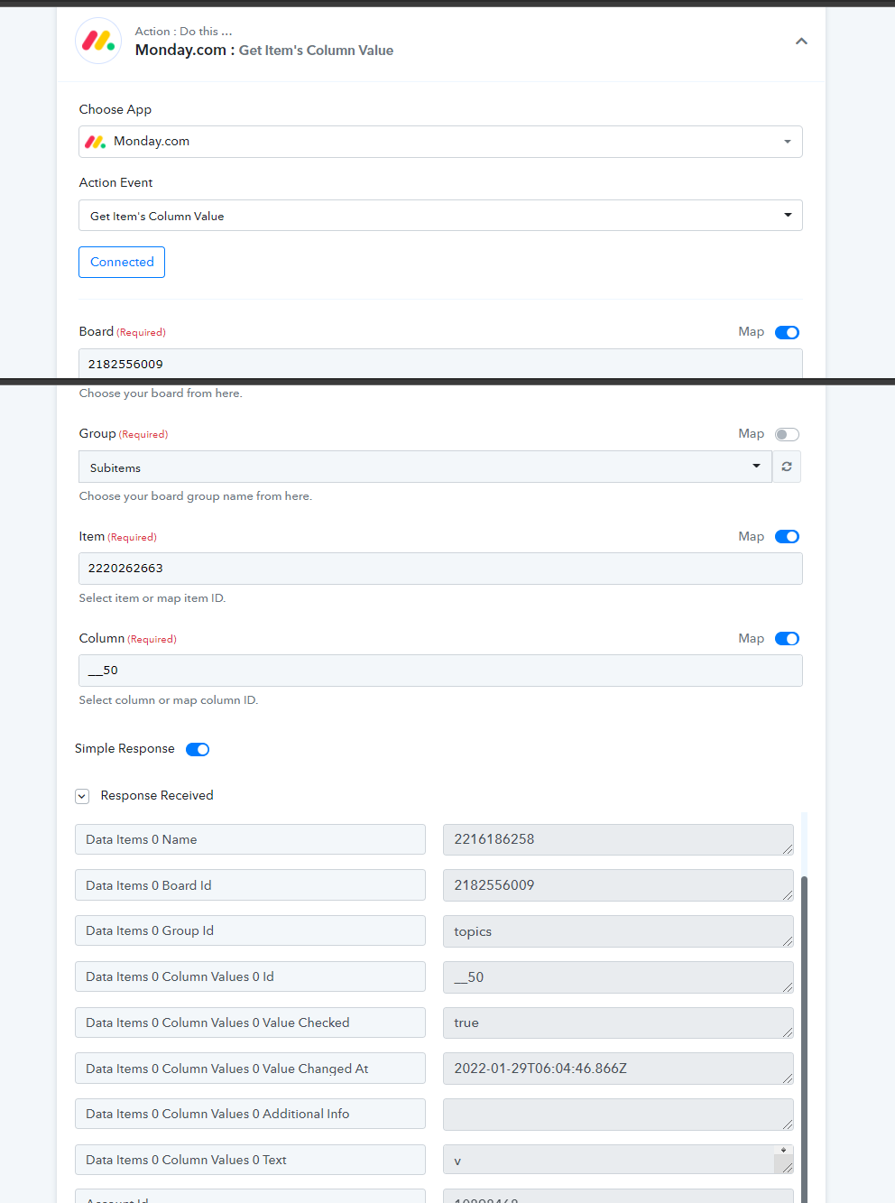895x1203 pixels.
Task: Toggle the Simple Response switch
Action: (x=198, y=749)
